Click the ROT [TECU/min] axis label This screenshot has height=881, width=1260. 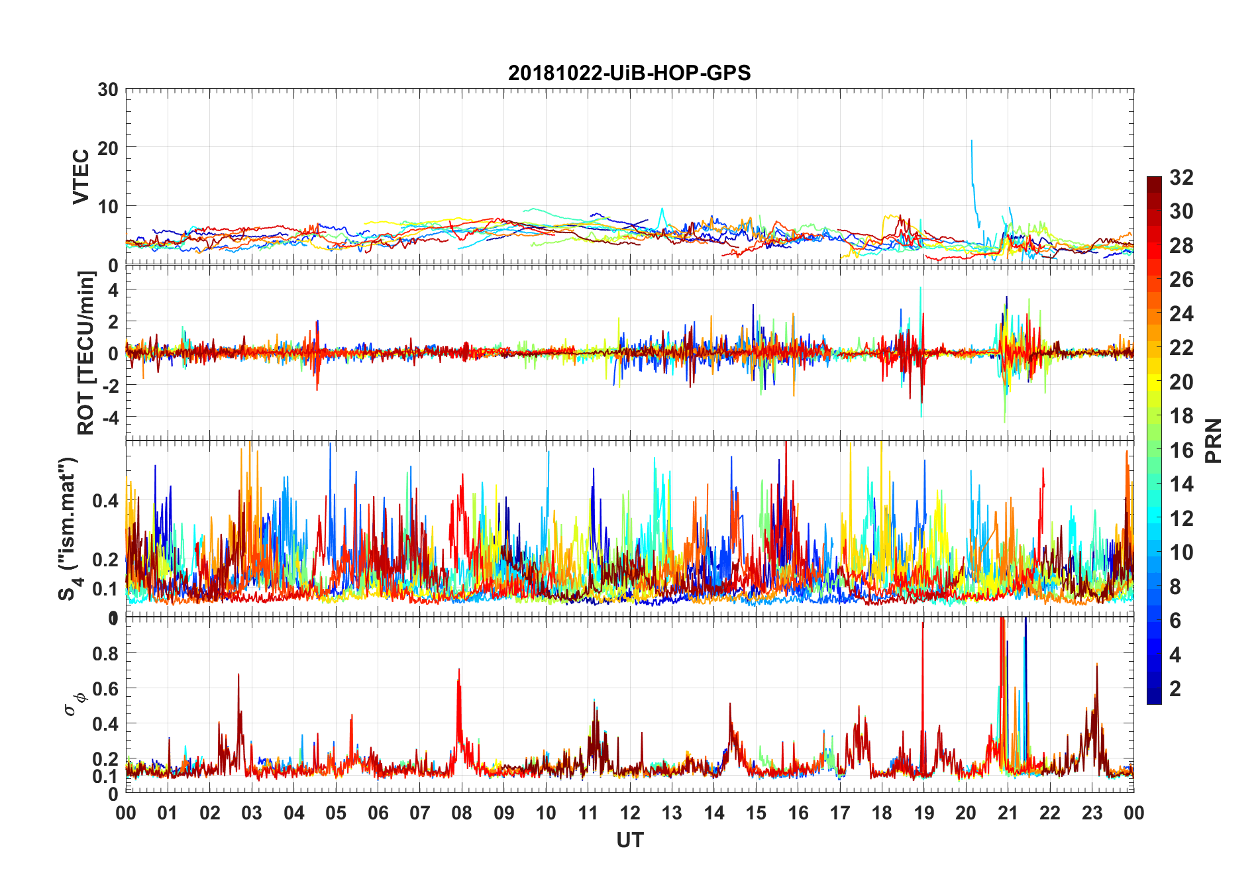coord(86,353)
